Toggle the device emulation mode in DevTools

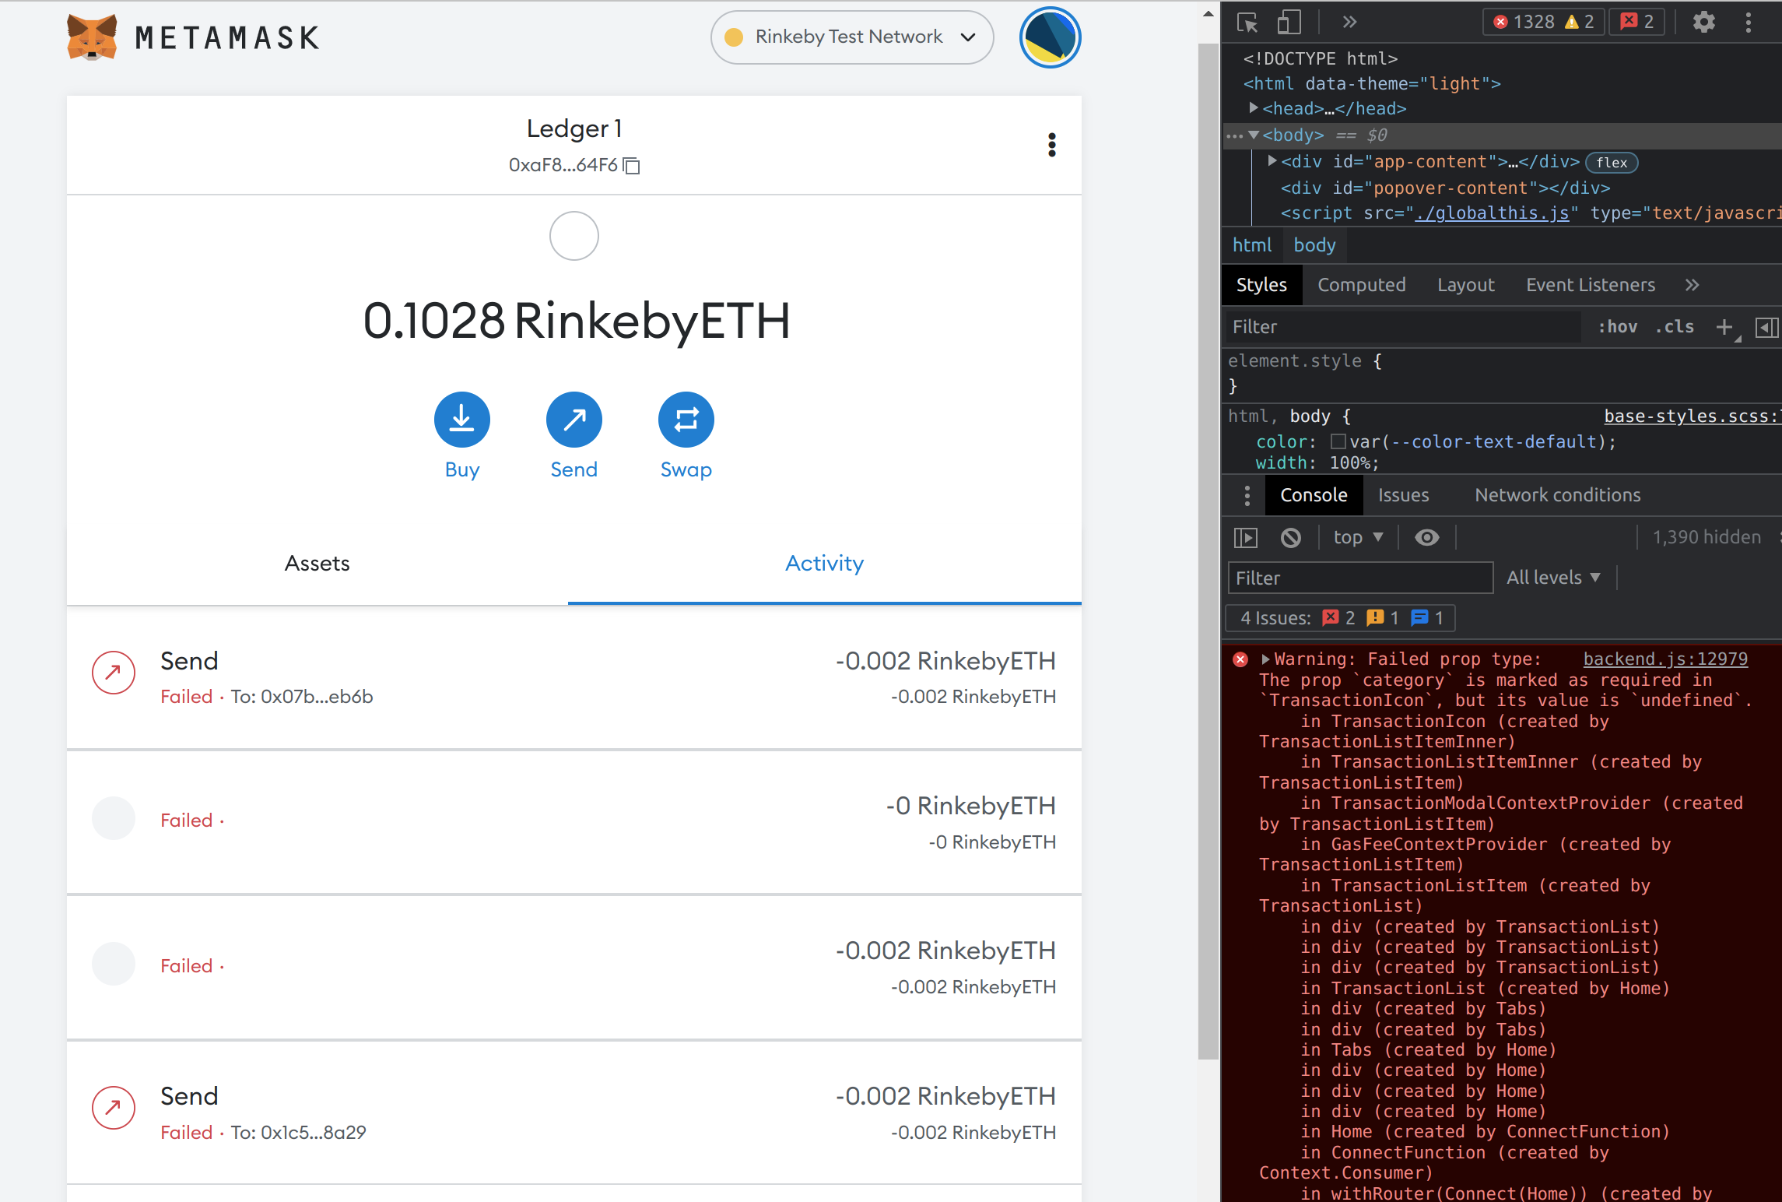tap(1289, 23)
